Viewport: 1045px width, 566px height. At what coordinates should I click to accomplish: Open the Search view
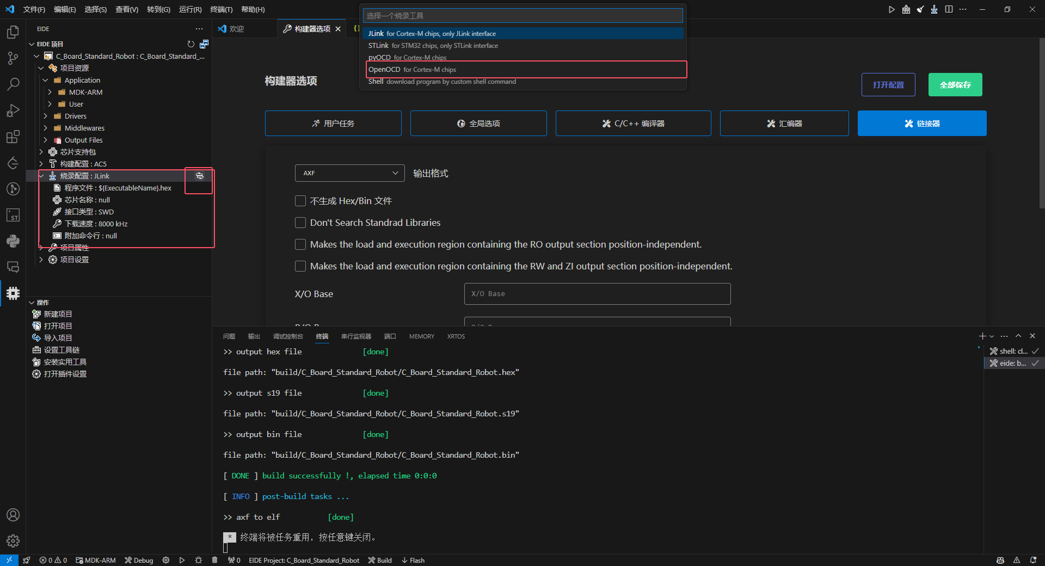point(13,84)
